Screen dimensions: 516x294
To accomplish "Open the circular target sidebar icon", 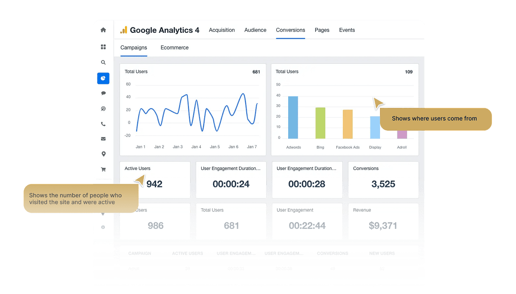I will 103,108.
